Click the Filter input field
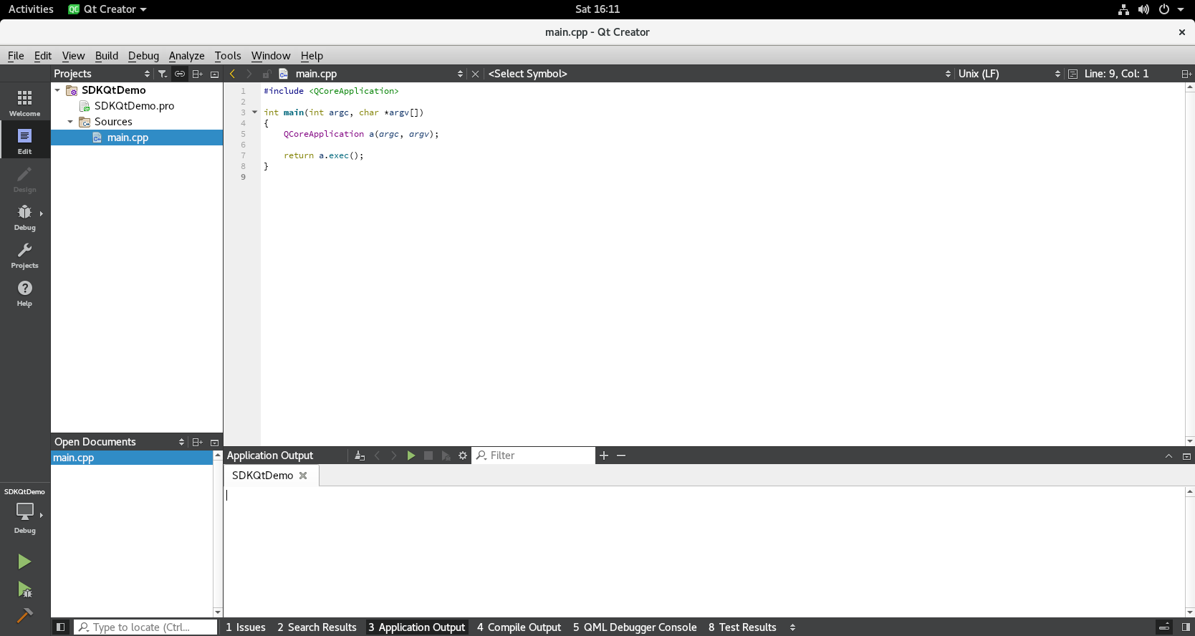 click(x=537, y=456)
